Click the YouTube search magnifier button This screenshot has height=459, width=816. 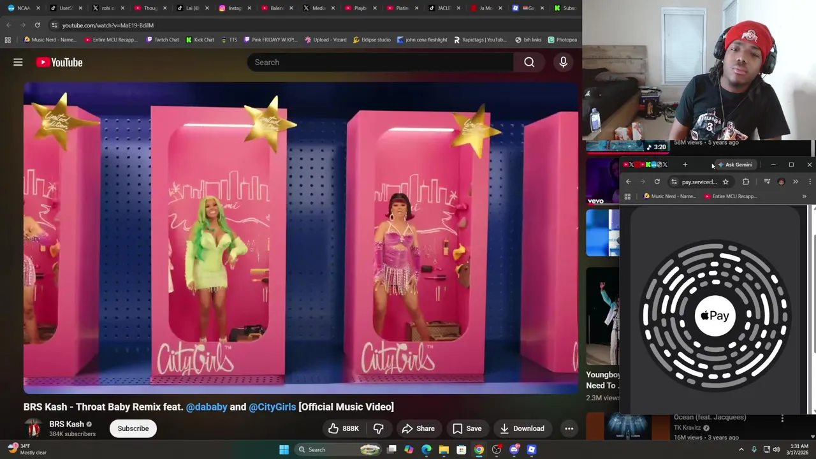[529, 62]
